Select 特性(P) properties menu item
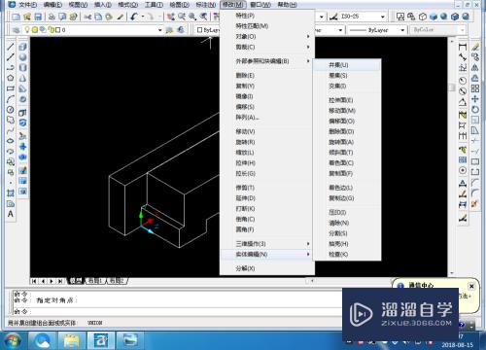The width and height of the screenshot is (486, 350). point(267,16)
